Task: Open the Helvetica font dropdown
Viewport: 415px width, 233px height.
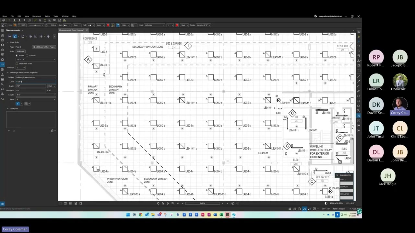Action: pos(154,25)
